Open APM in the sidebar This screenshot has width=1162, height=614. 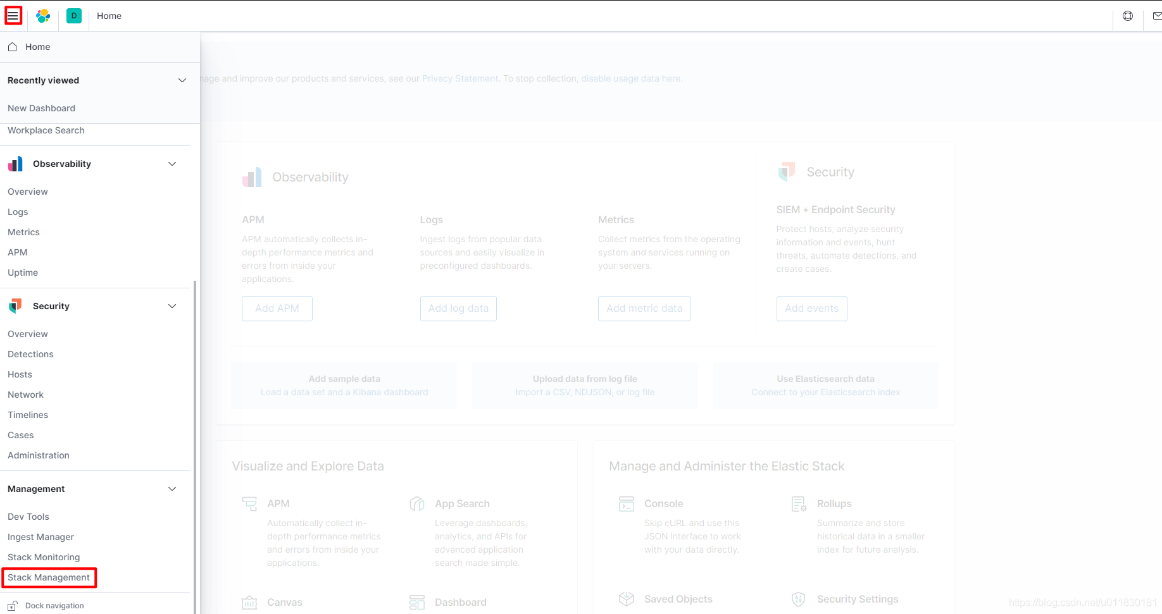click(x=17, y=252)
